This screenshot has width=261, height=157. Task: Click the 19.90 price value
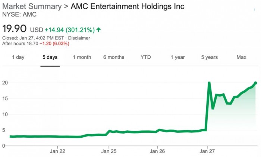coord(14,29)
